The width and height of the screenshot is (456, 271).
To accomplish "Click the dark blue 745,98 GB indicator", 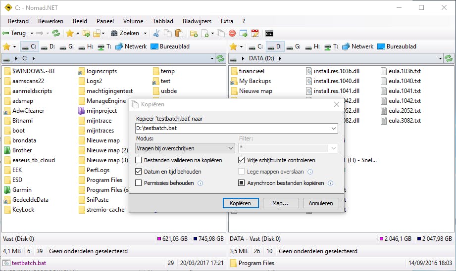I will click(x=208, y=239).
